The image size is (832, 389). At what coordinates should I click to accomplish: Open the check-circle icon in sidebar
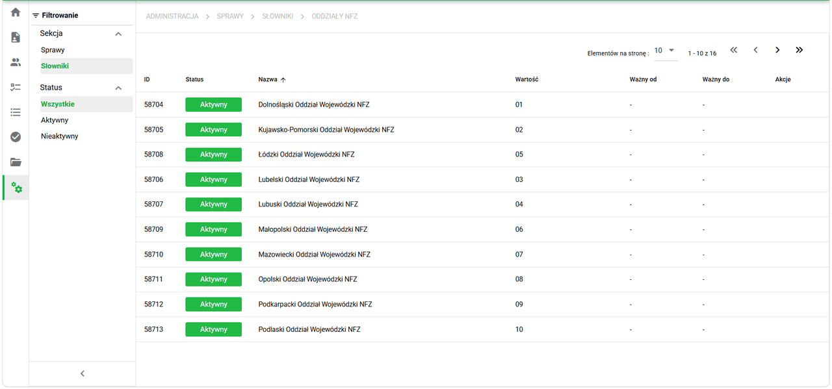[x=16, y=137]
